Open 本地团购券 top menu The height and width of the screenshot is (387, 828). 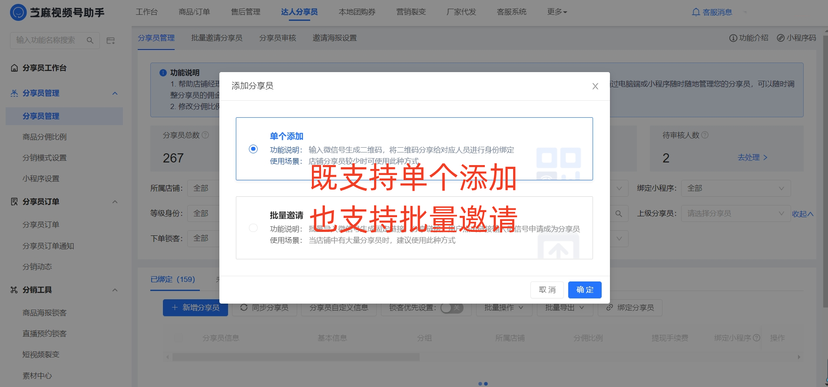tap(357, 12)
